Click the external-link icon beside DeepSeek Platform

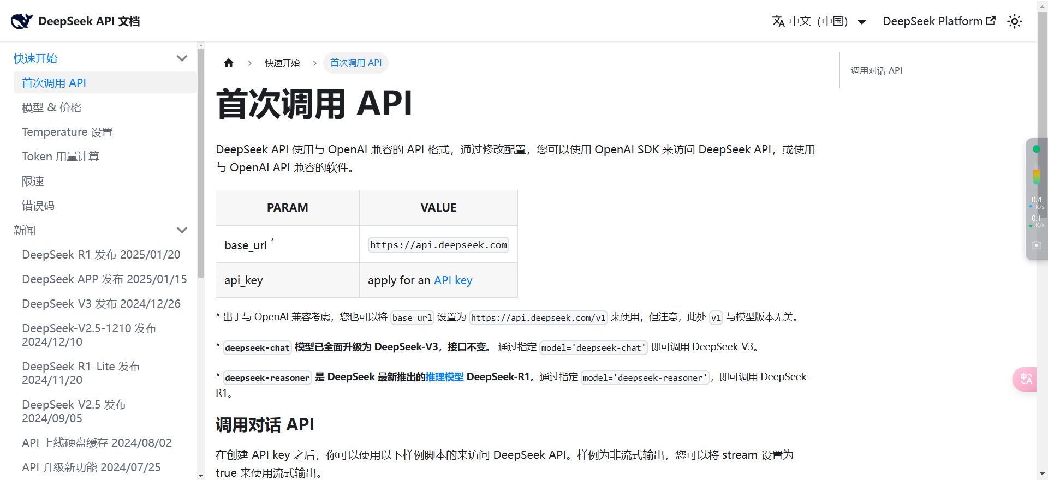[x=991, y=21]
